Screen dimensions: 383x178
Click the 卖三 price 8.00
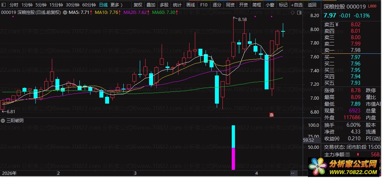[355, 37]
